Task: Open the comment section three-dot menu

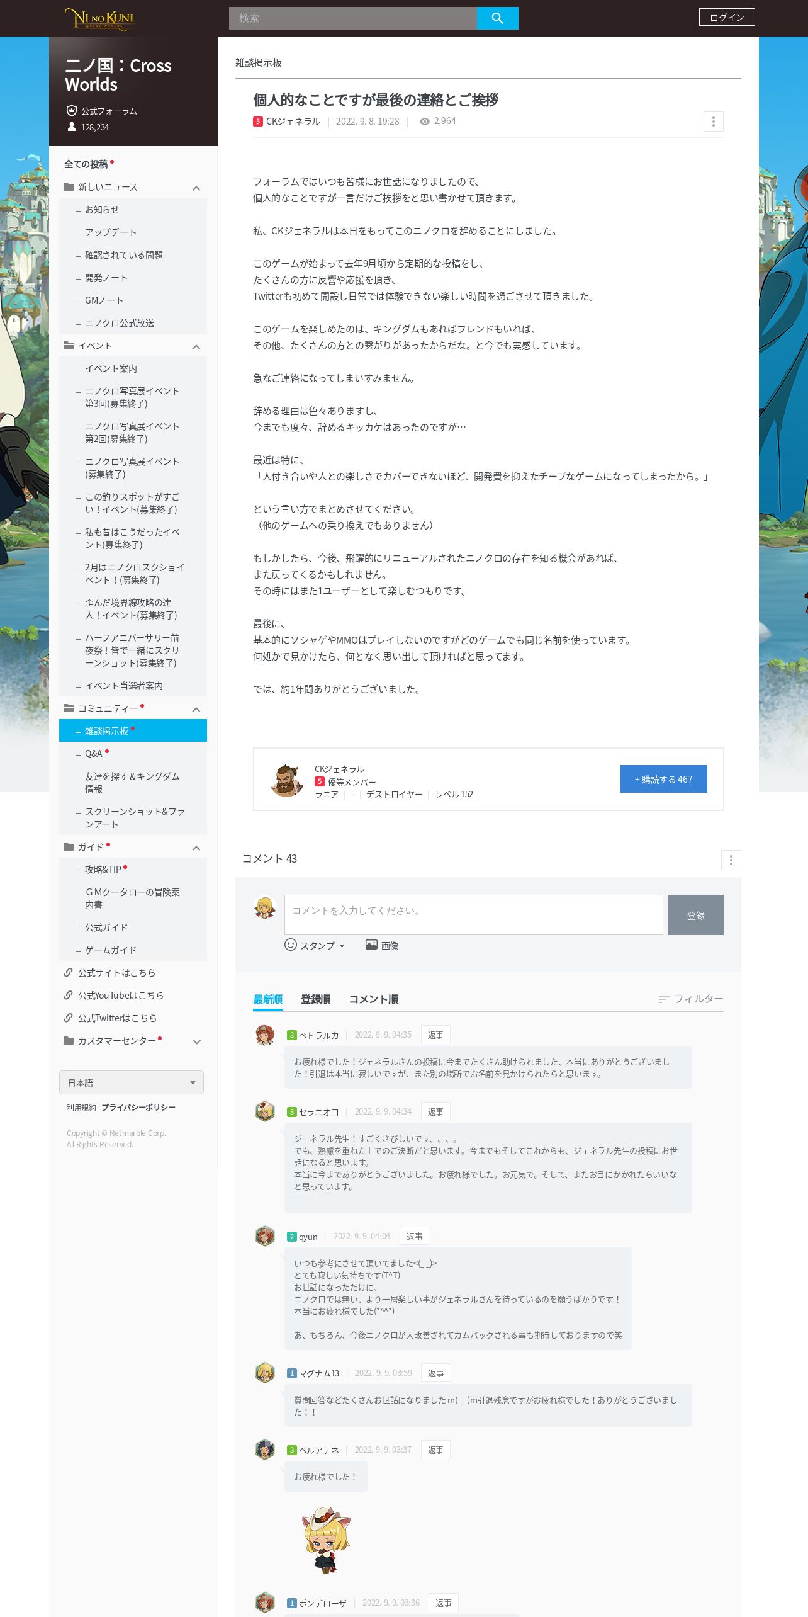Action: pyautogui.click(x=731, y=860)
